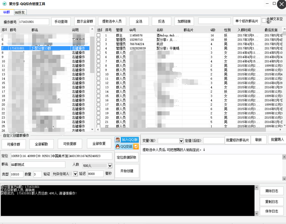Select the QQ群 tab
This screenshot has height=224, width=286.
point(7,12)
